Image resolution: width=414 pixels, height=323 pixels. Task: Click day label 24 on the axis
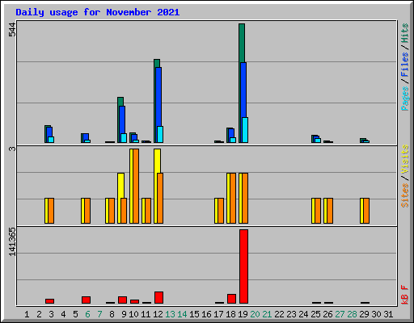click(x=303, y=314)
